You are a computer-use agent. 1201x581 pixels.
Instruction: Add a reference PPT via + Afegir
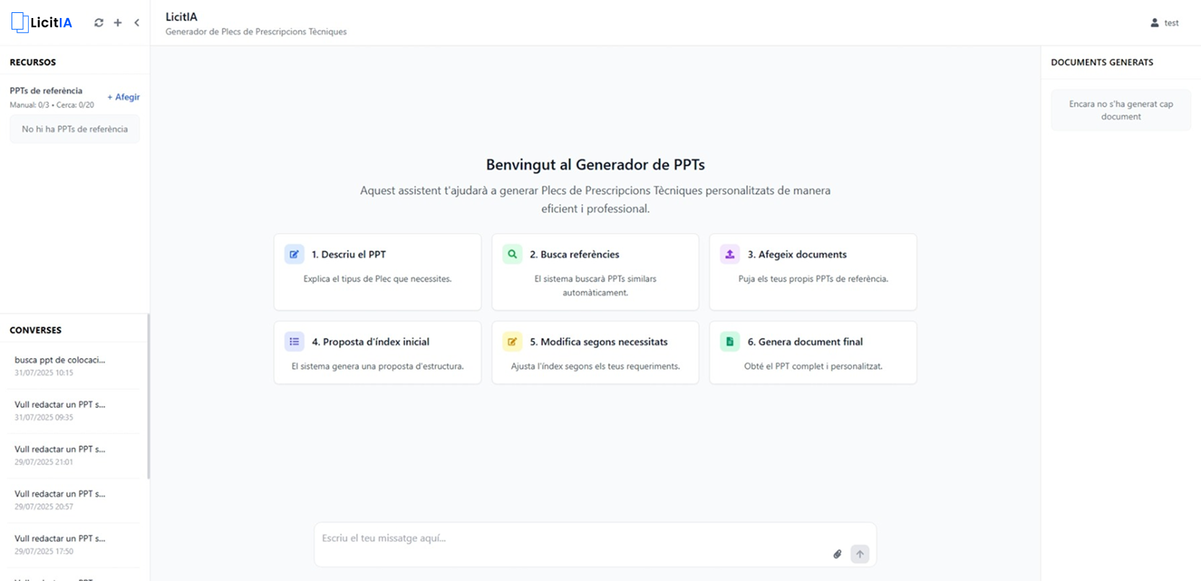(122, 97)
